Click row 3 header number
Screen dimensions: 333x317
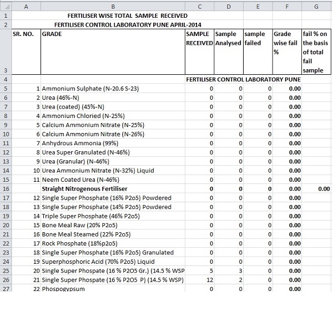5,70
